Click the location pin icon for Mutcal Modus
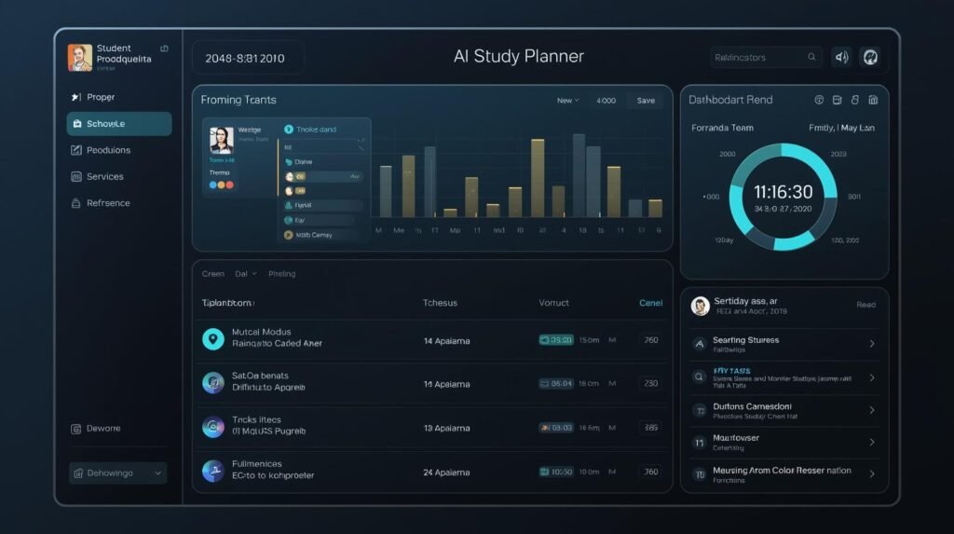This screenshot has width=954, height=534. pos(213,339)
